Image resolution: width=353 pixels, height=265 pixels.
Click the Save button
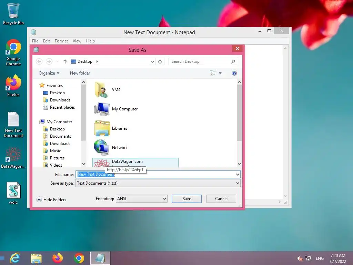click(x=186, y=198)
